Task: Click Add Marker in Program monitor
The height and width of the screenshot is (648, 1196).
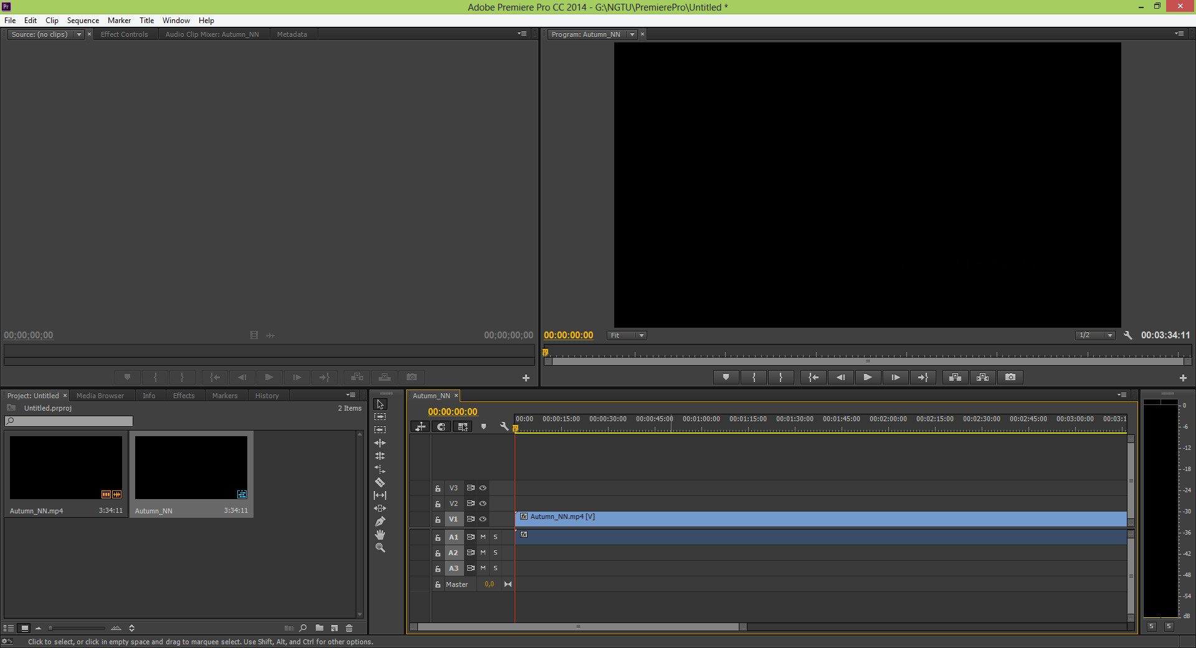Action: 726,377
